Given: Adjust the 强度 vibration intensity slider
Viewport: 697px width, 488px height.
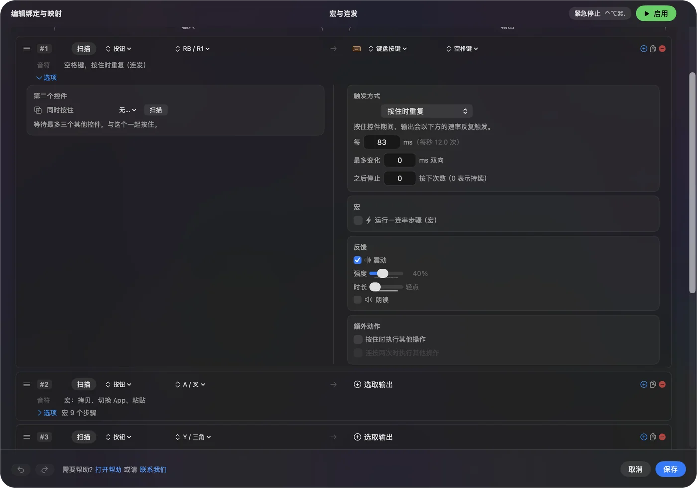Looking at the screenshot, I should coord(386,274).
